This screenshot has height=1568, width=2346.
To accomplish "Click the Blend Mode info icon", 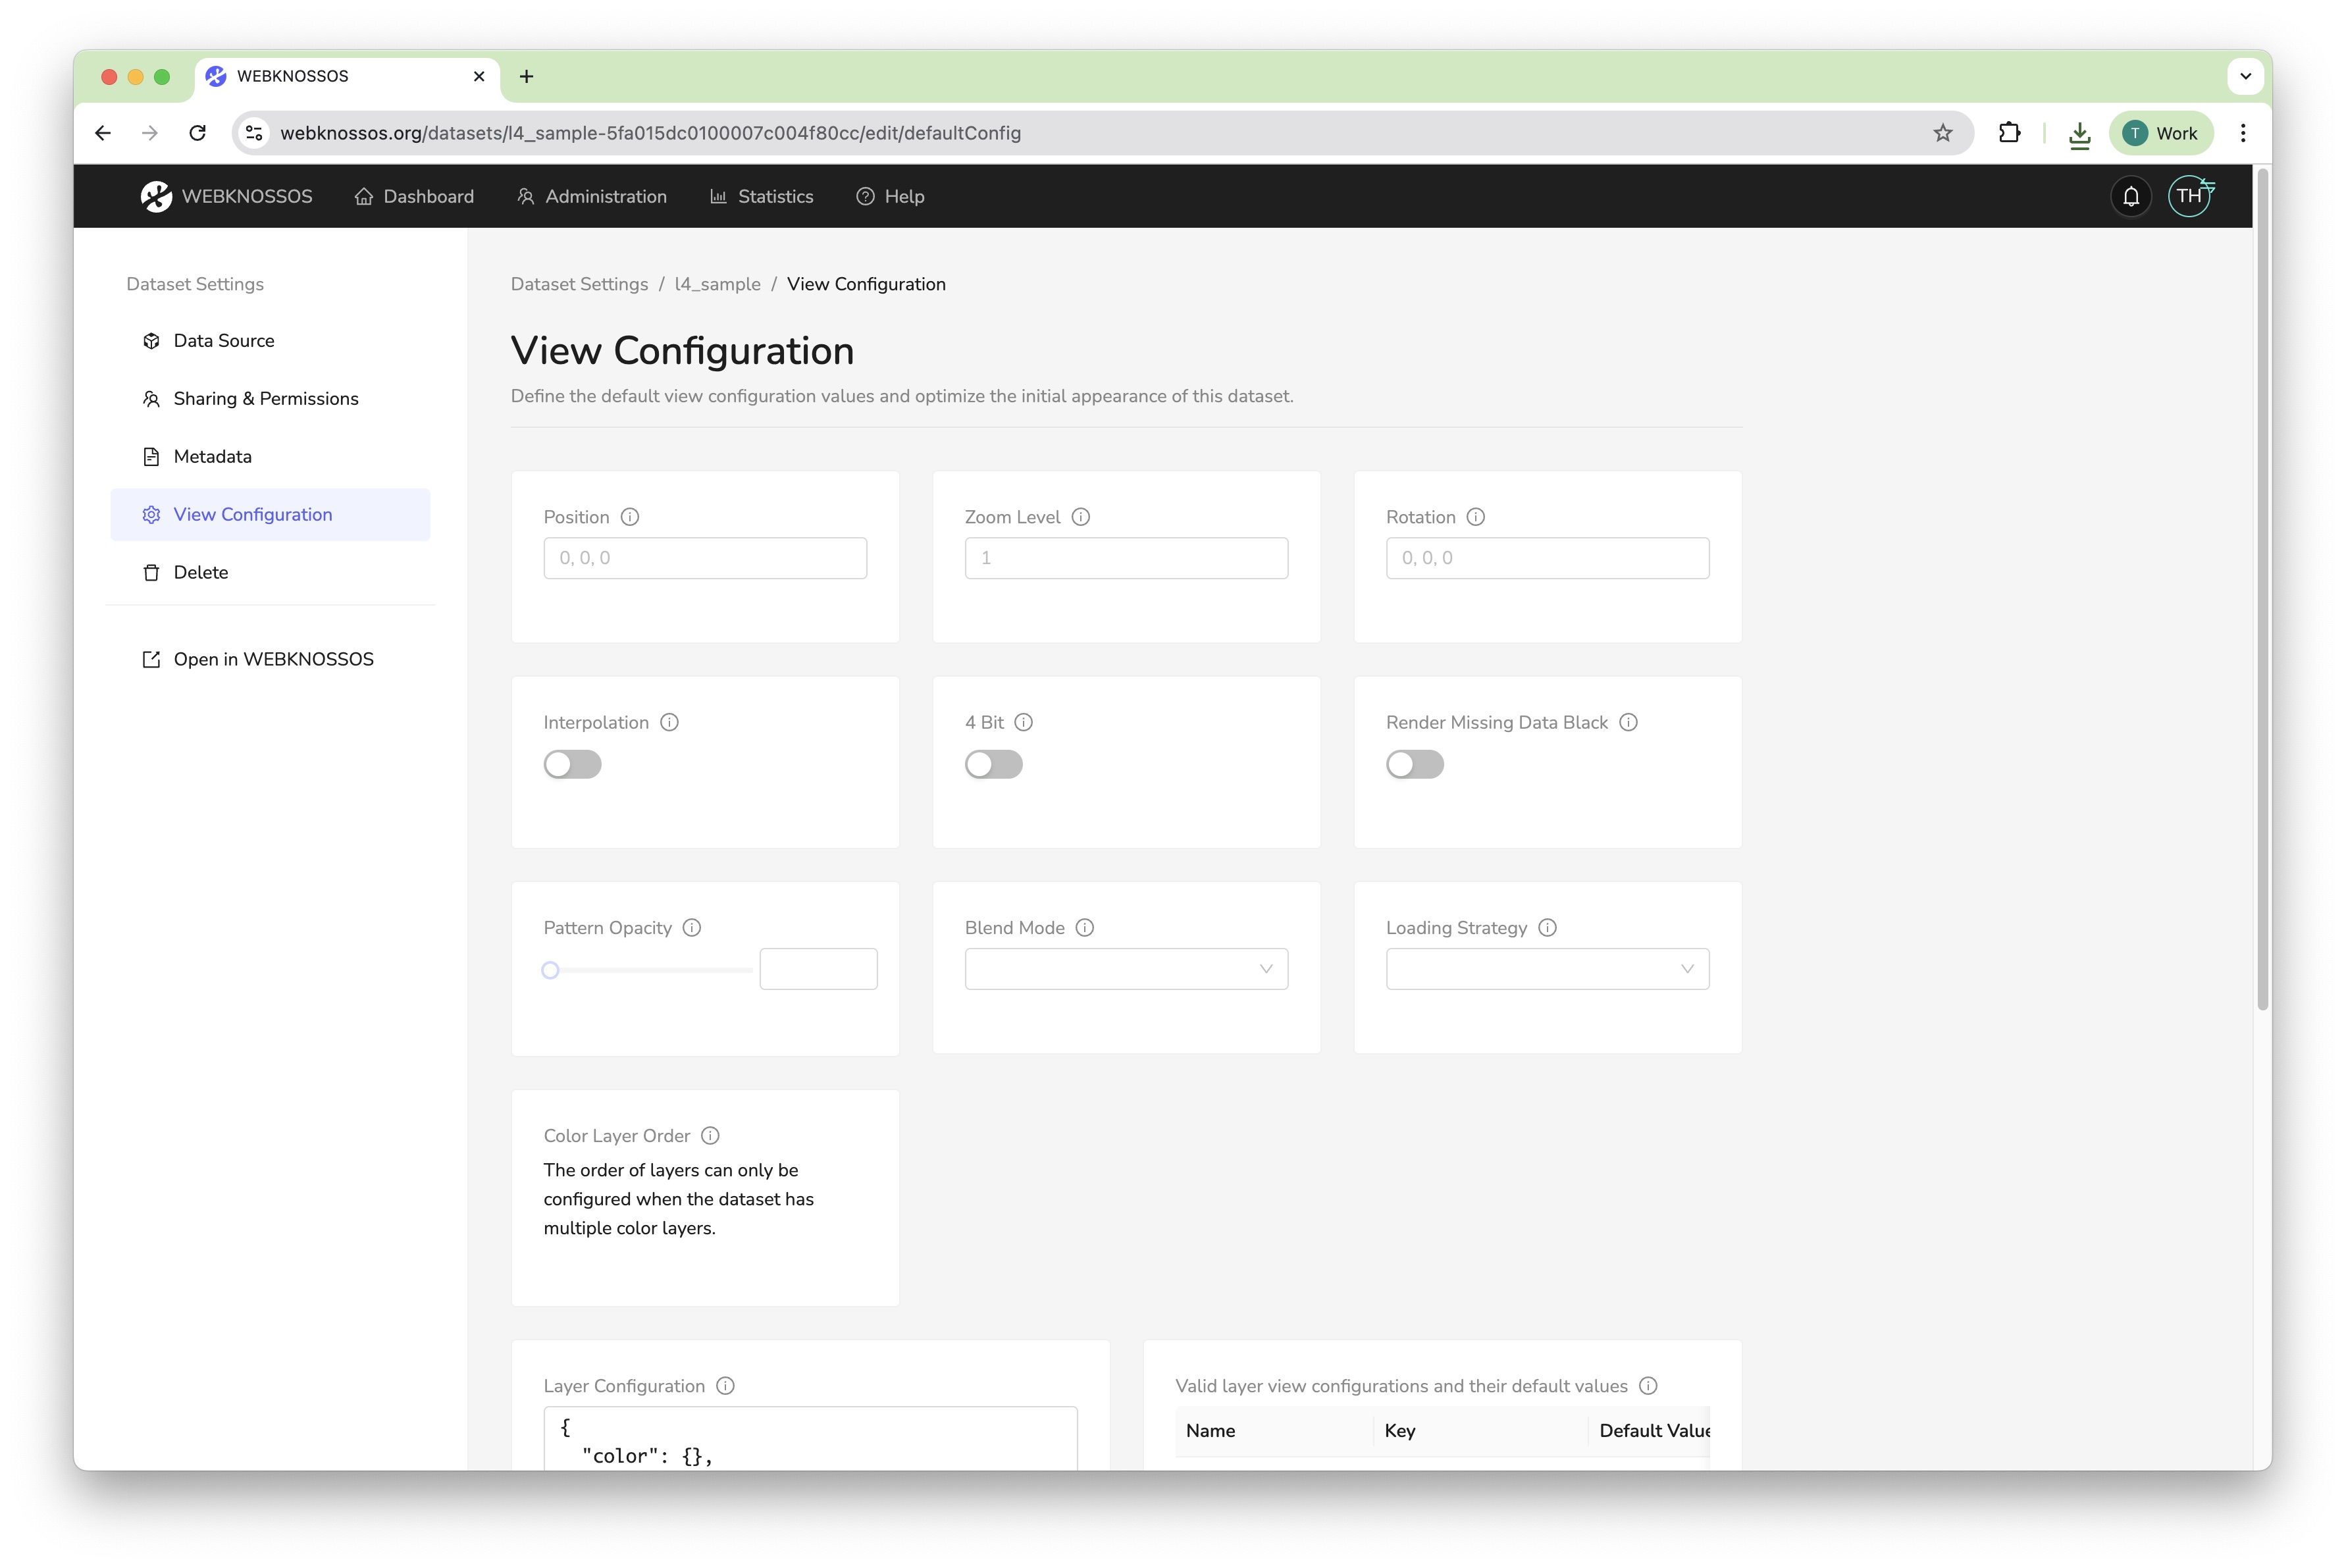I will tap(1084, 928).
